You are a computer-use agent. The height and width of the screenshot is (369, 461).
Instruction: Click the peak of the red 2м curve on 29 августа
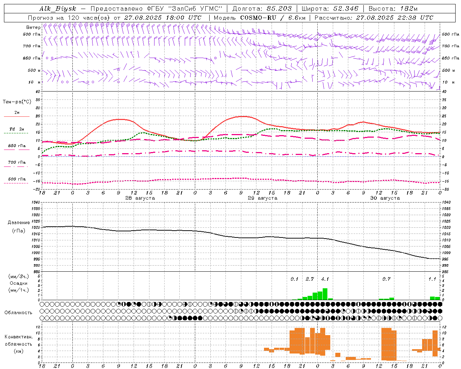(x=244, y=116)
